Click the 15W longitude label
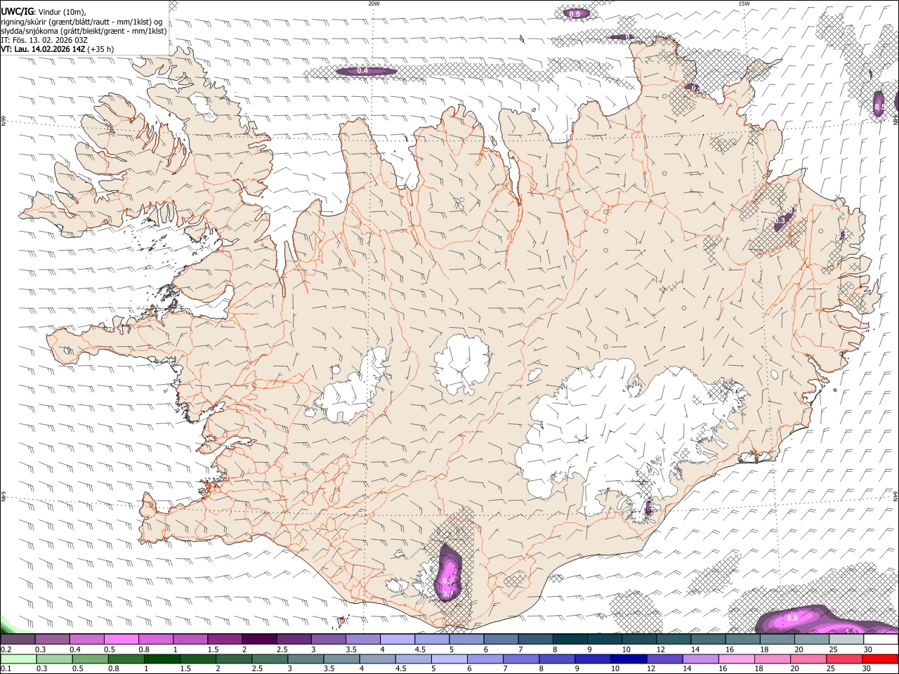This screenshot has width=899, height=674. click(x=744, y=4)
